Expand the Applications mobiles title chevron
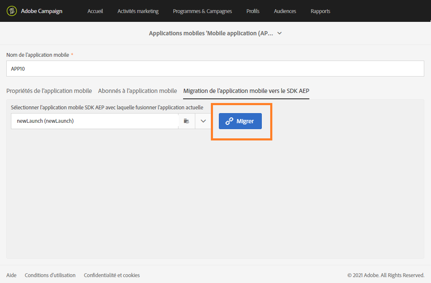Viewport: 431px width, 283px height. pyautogui.click(x=279, y=33)
